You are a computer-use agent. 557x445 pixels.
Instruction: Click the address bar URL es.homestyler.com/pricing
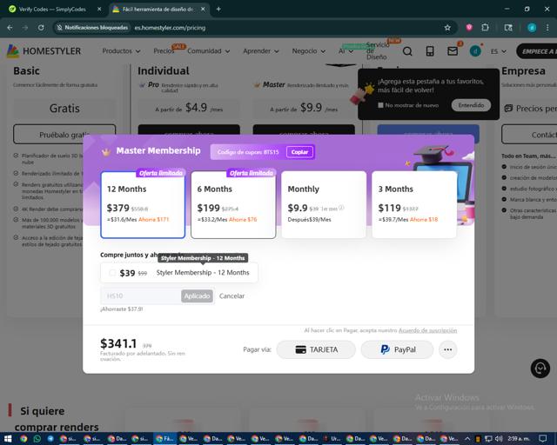click(x=170, y=28)
